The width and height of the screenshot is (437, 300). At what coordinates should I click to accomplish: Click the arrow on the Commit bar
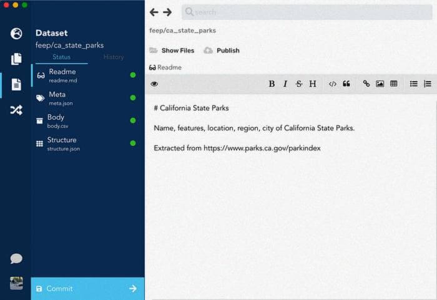click(x=133, y=289)
